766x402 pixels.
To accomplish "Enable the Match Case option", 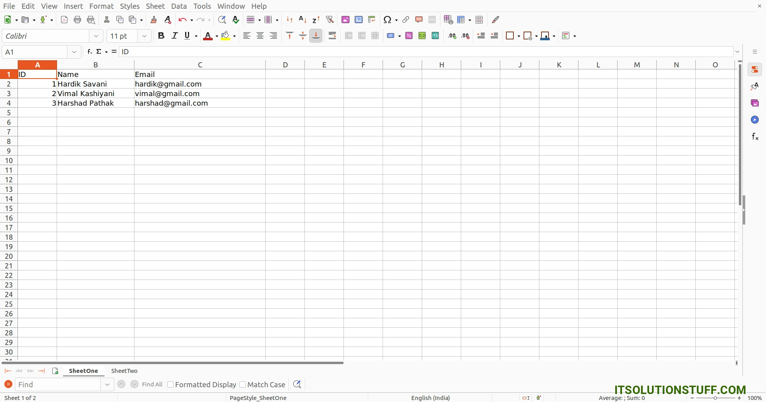I will pos(243,384).
